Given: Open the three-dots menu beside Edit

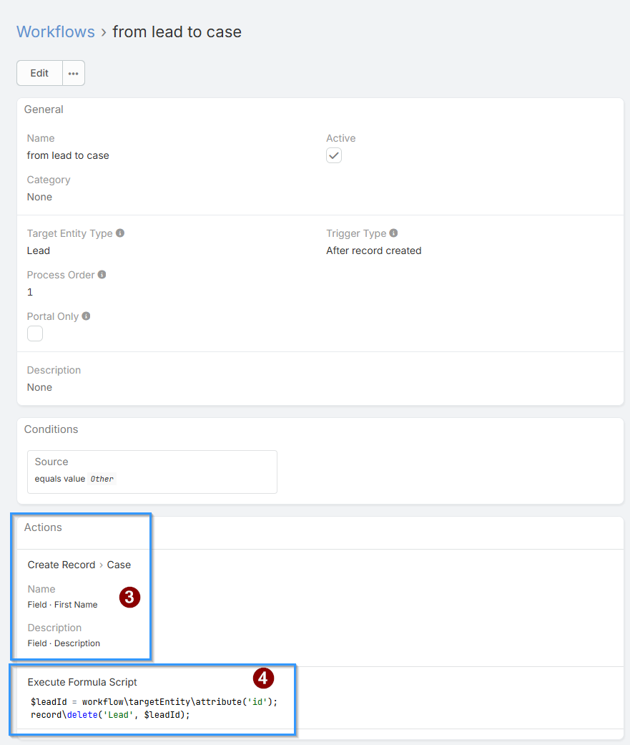Looking at the screenshot, I should [74, 73].
